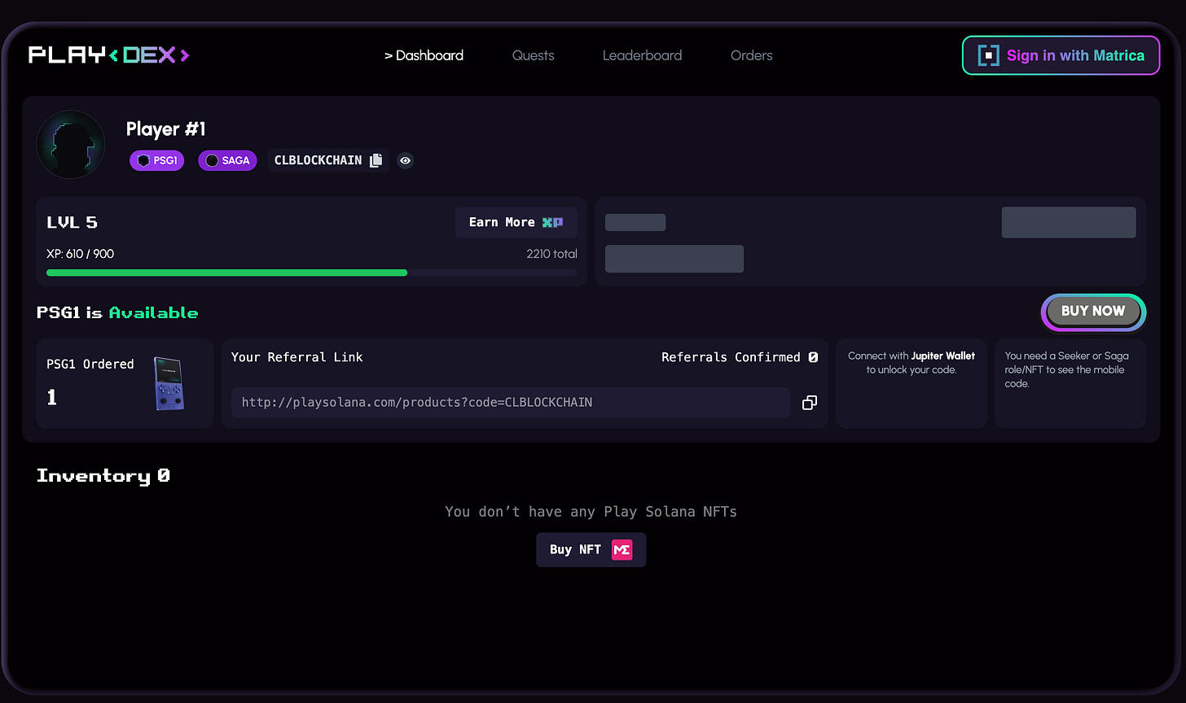Click the Magic Eden logo icon
This screenshot has height=703, width=1186.
622,550
